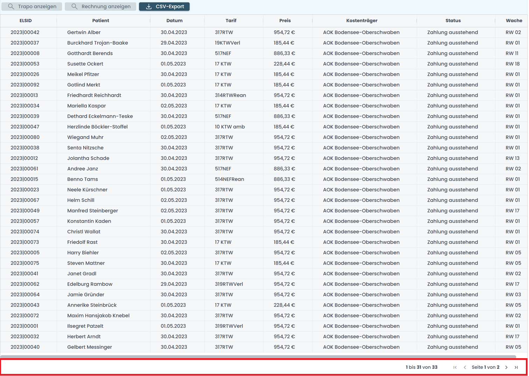Open Rechnung anzeigen
This screenshot has width=529, height=376.
click(100, 7)
